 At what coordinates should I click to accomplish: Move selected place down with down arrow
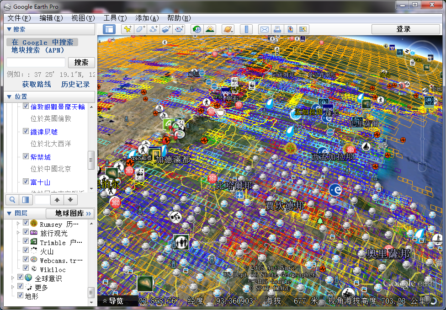(70, 200)
